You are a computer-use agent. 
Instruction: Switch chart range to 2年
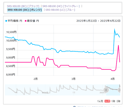point(118,101)
